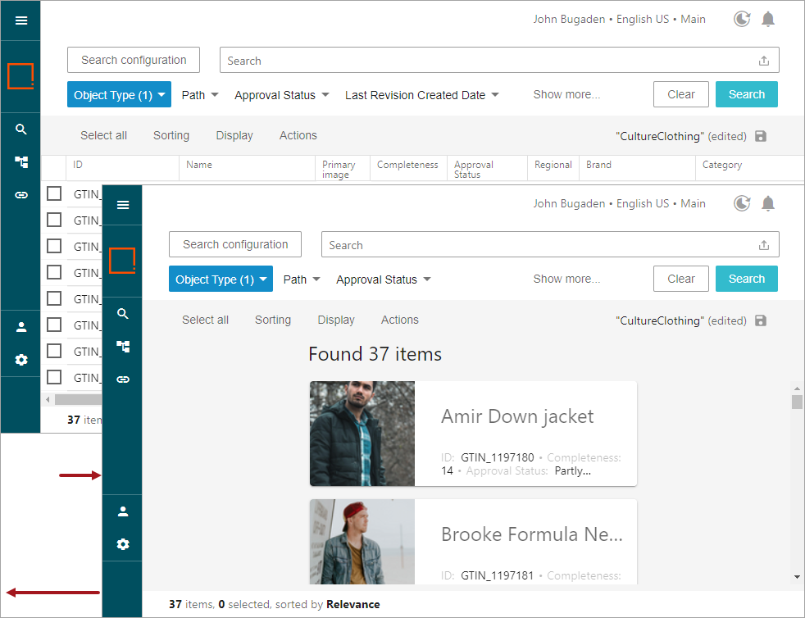Select the last visible row checkbox in table
Screen dimensions: 805x618
click(x=54, y=377)
